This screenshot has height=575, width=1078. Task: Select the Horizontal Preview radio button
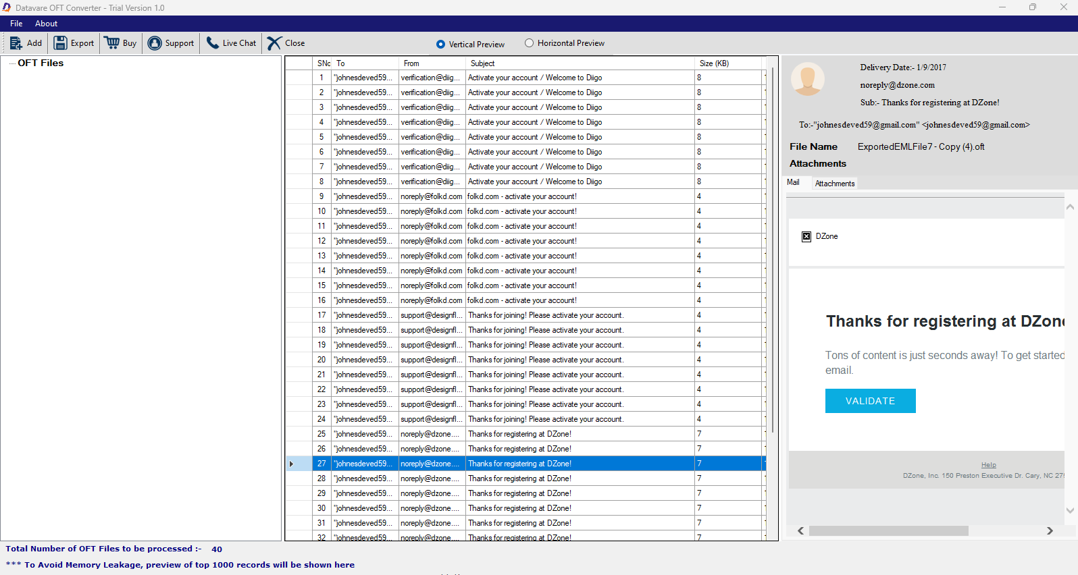pyautogui.click(x=530, y=43)
